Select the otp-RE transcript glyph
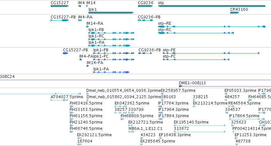Screen dimensions: 271x146 click(211, 27)
